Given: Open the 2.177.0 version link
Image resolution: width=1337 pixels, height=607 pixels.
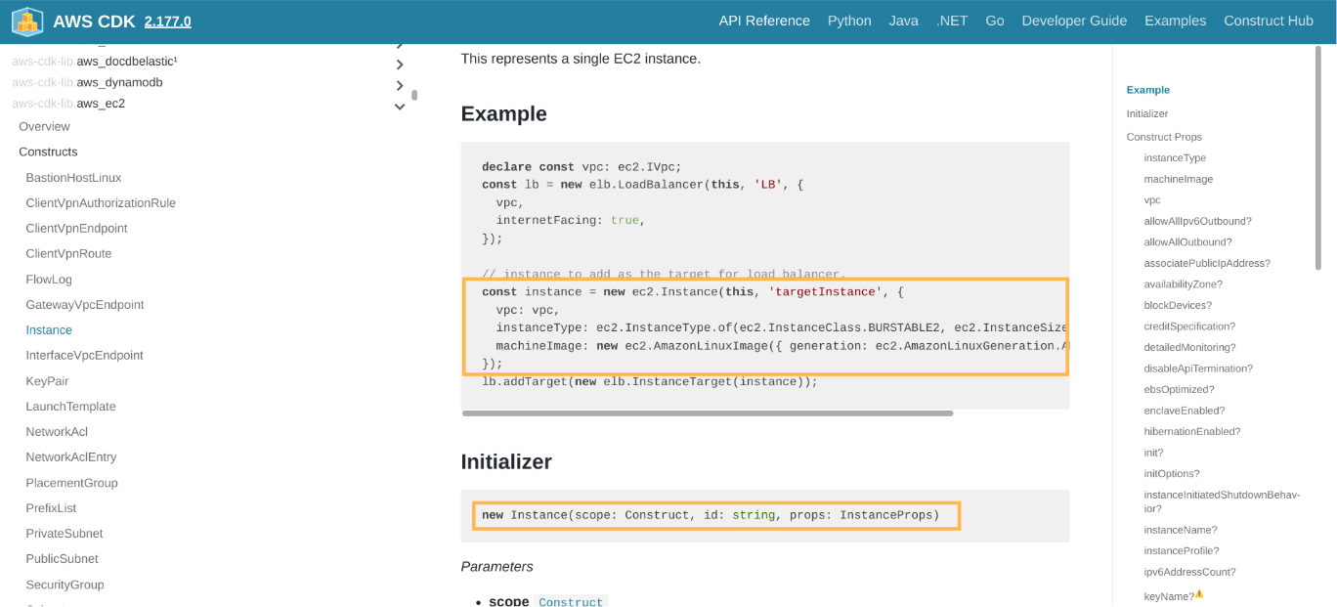Looking at the screenshot, I should click(168, 22).
